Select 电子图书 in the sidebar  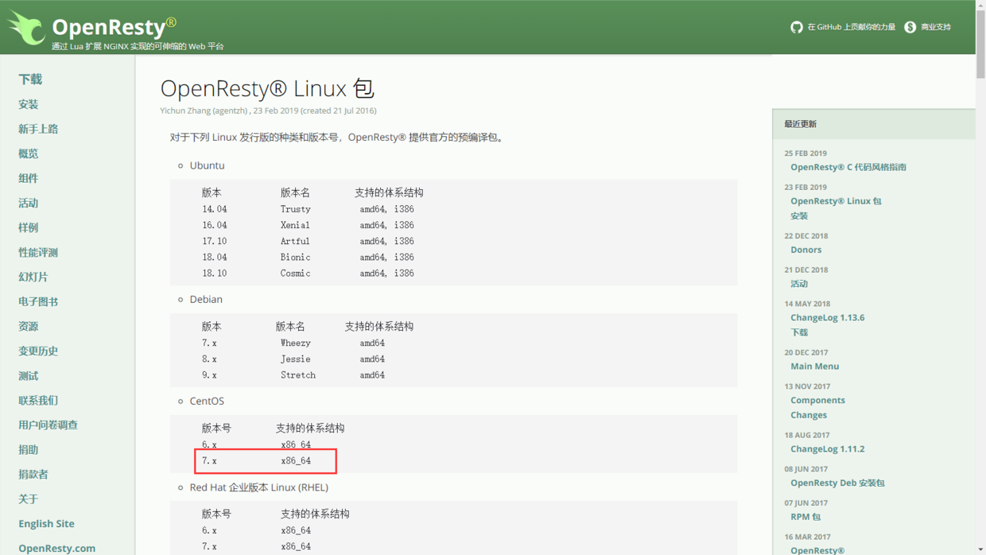[38, 301]
